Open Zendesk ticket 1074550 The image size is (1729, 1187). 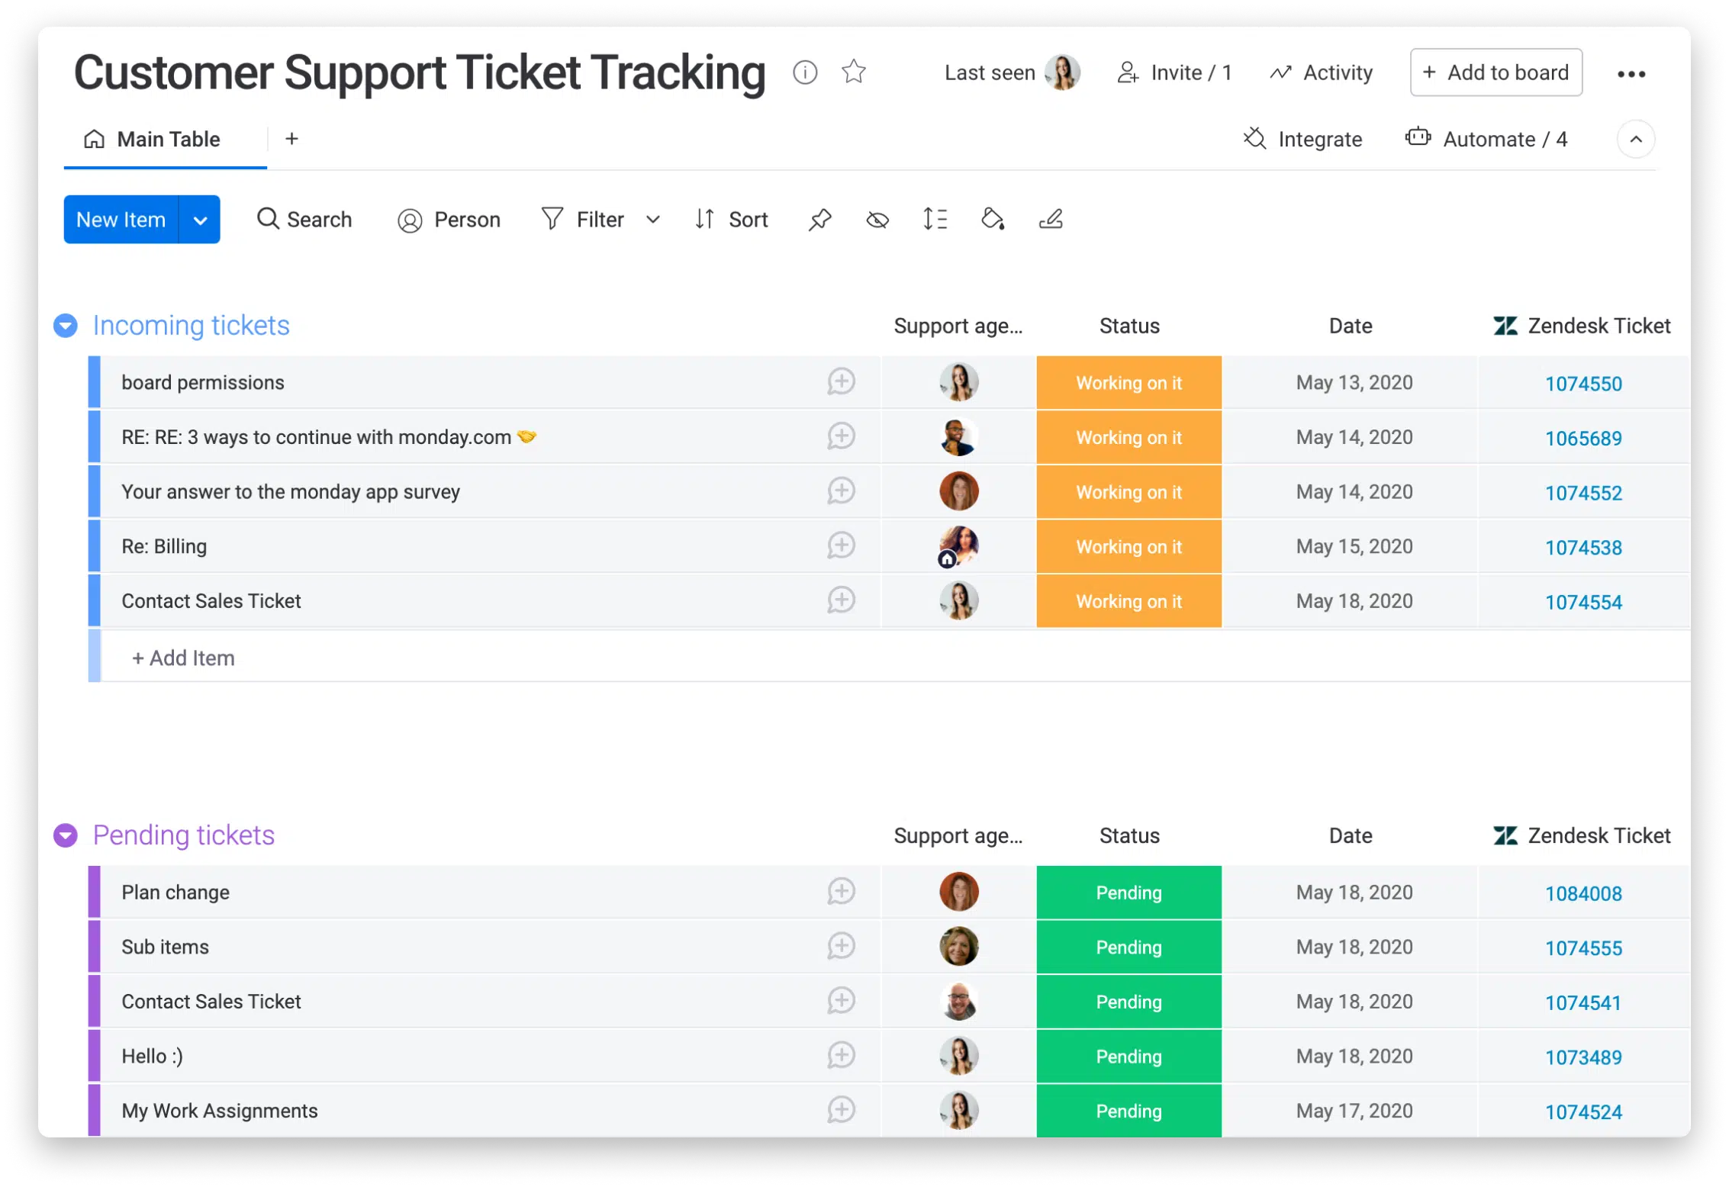tap(1583, 384)
